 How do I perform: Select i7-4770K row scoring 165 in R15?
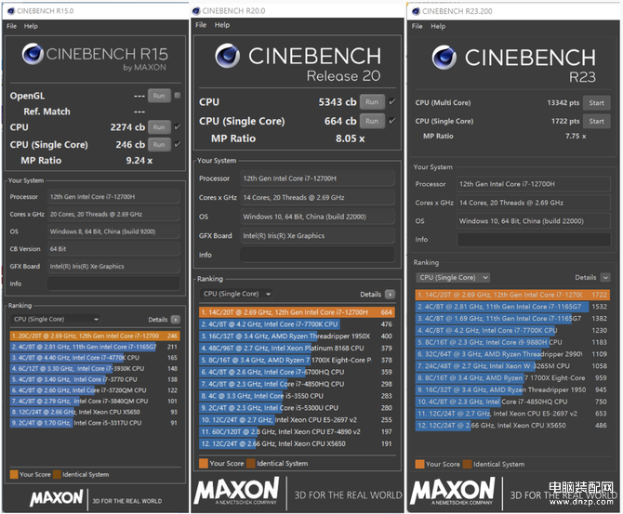(x=95, y=358)
